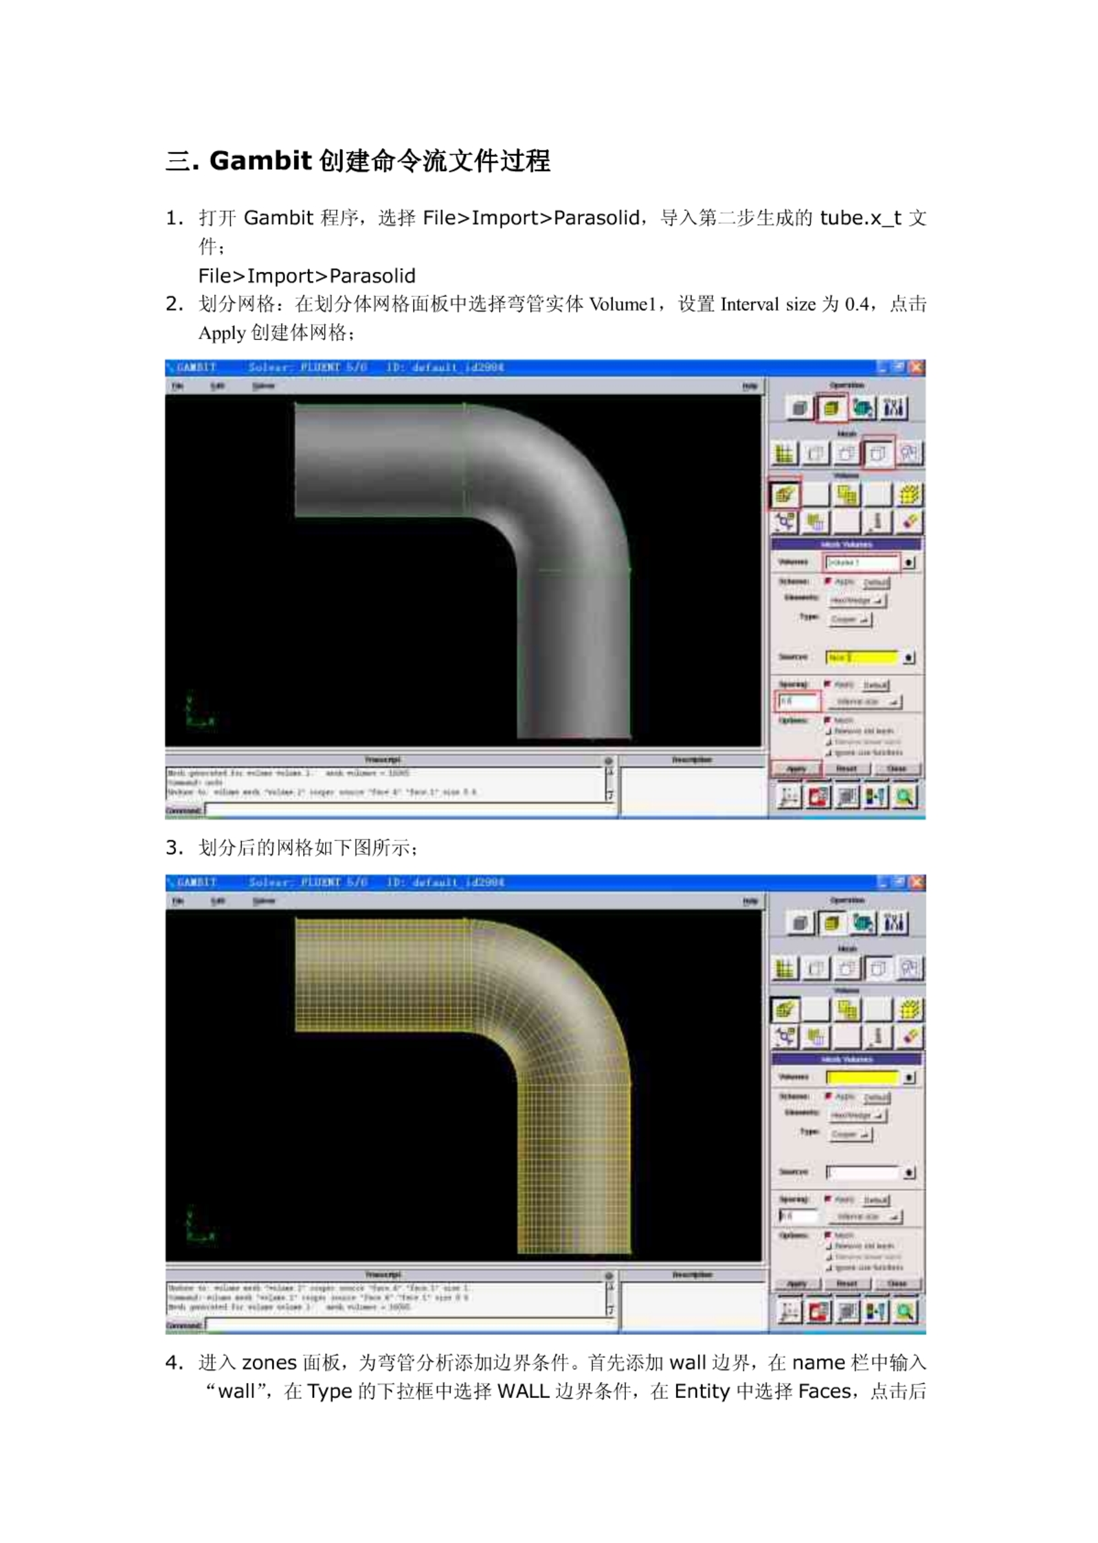Toggle Spacing Apply checkbox in lower screenshot

coord(828,1198)
